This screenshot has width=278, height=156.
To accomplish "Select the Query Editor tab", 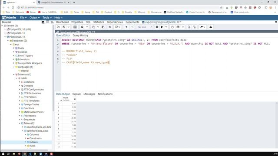I will (63, 36).
